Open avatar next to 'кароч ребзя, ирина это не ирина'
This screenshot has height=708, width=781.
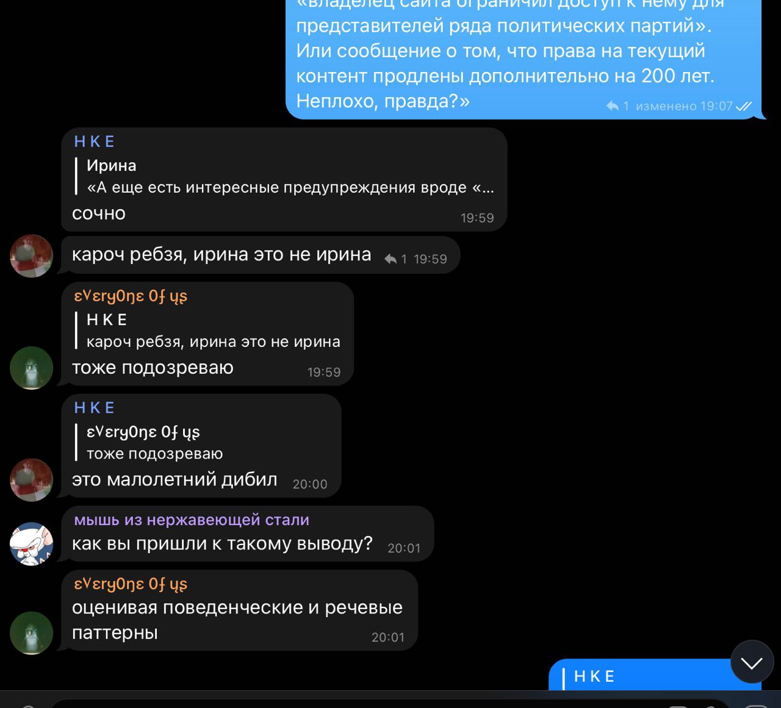click(x=32, y=256)
